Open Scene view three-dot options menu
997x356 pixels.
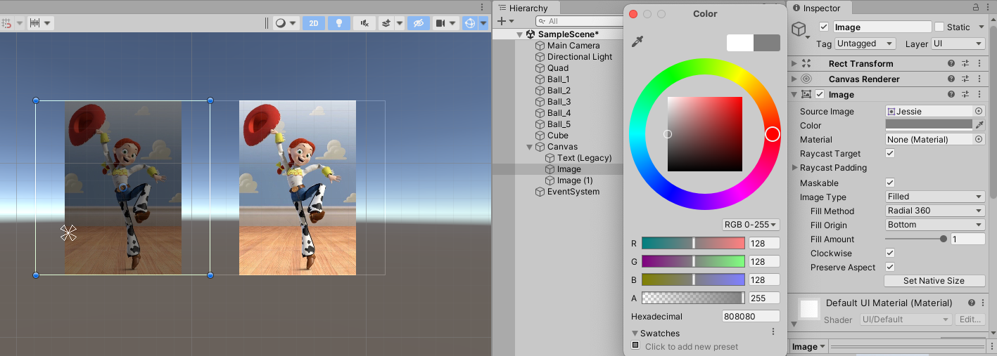point(482,7)
